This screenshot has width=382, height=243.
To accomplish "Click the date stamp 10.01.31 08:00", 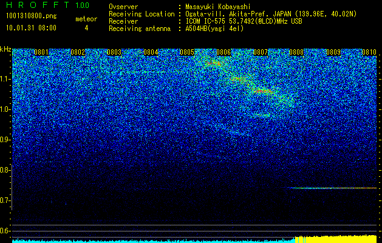I will (31, 28).
